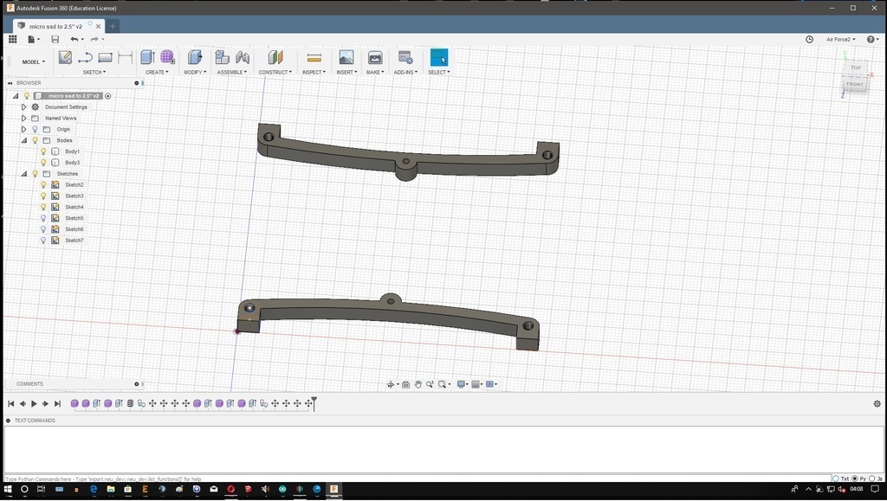Image resolution: width=887 pixels, height=501 pixels.
Task: Select the Txt radio button in text commands
Action: coord(836,479)
